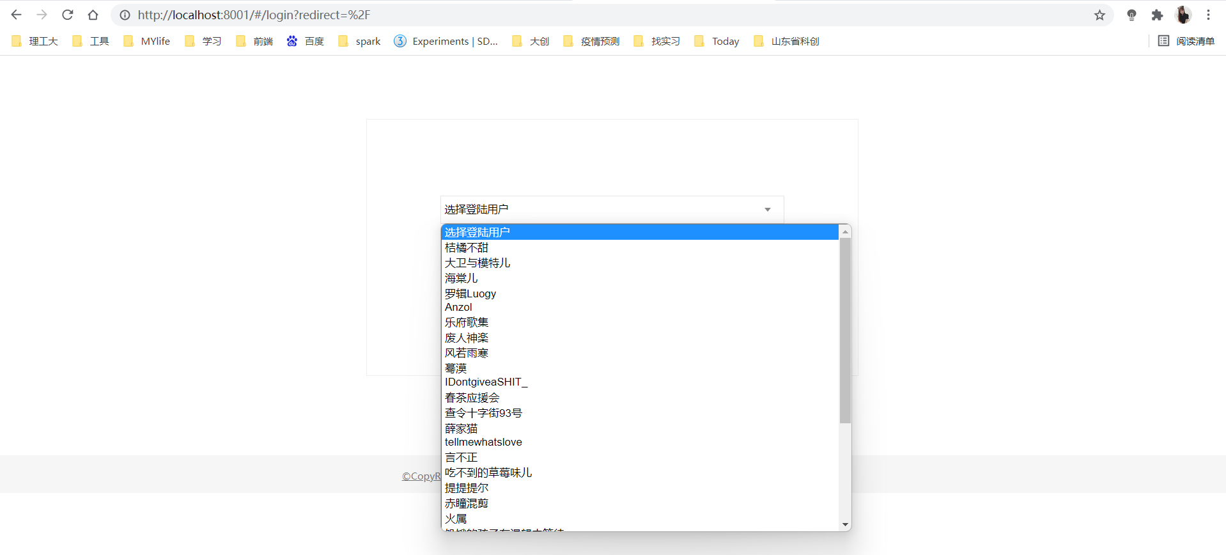Open the 学习 bookmark folder
Screen dimensions: 1226x555
(203, 41)
